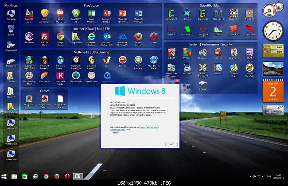Click the landscape slideshow gadget thumbnail

[273, 69]
